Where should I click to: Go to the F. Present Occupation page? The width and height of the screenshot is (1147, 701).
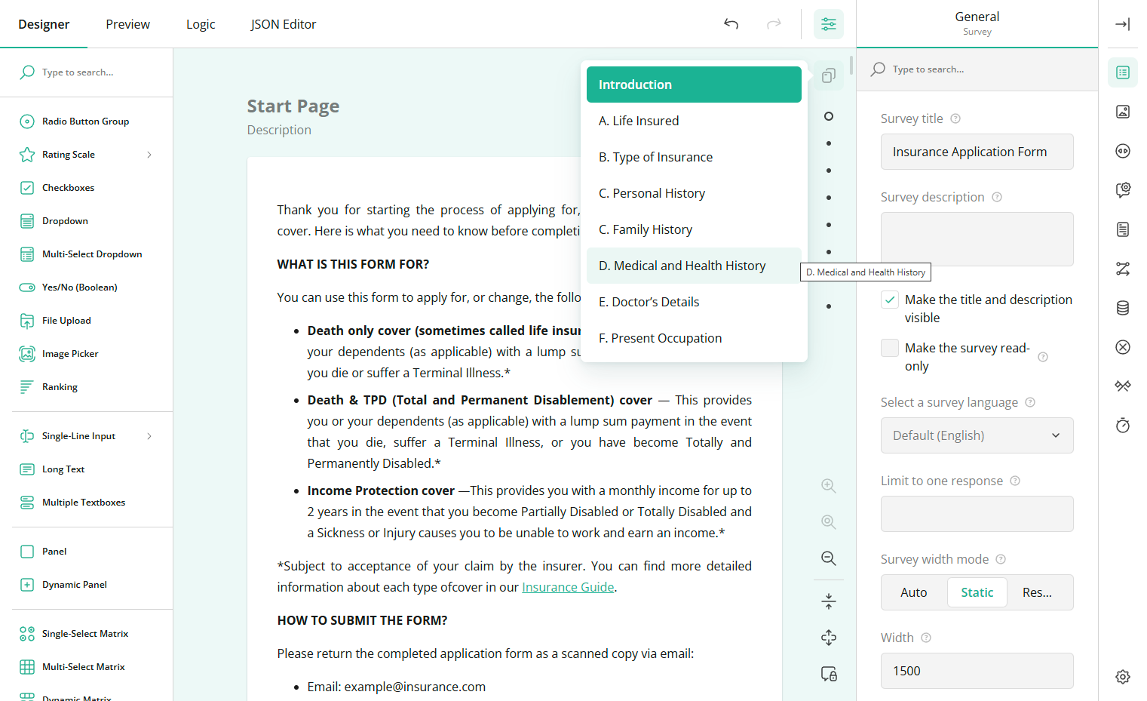coord(694,338)
